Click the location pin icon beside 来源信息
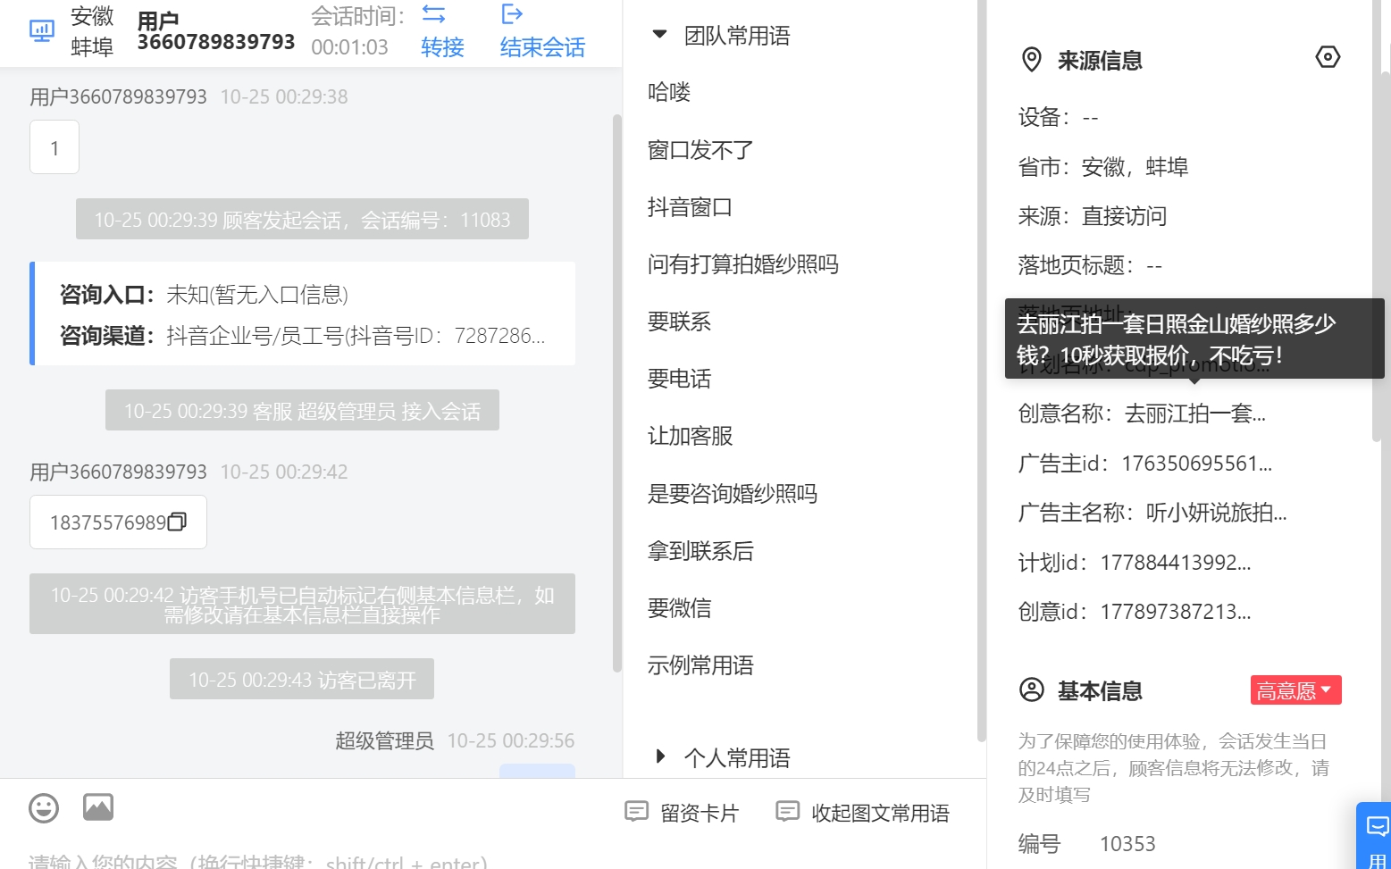 pyautogui.click(x=1032, y=60)
